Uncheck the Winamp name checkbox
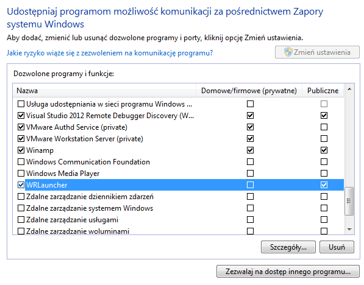The width and height of the screenshot is (364, 285). [x=21, y=150]
